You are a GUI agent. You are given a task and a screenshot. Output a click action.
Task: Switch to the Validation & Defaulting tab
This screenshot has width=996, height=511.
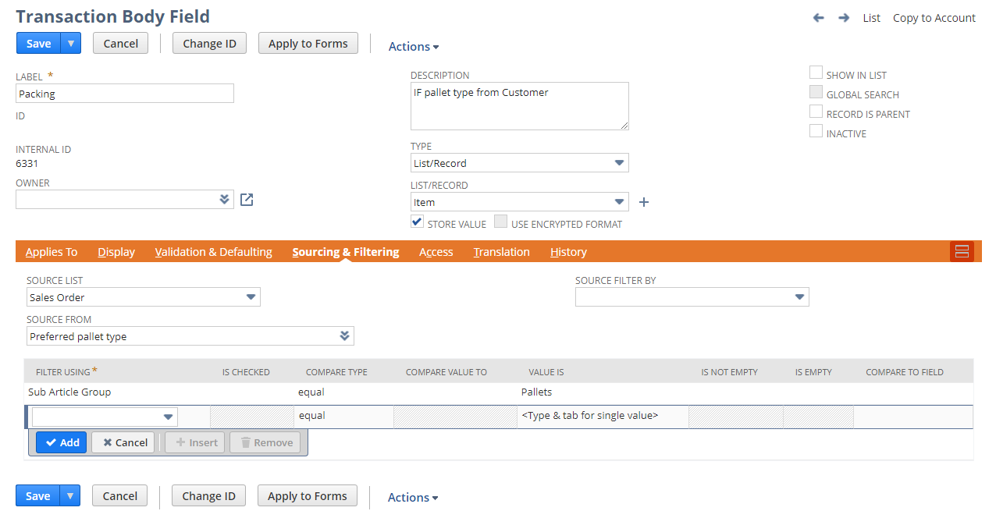213,251
